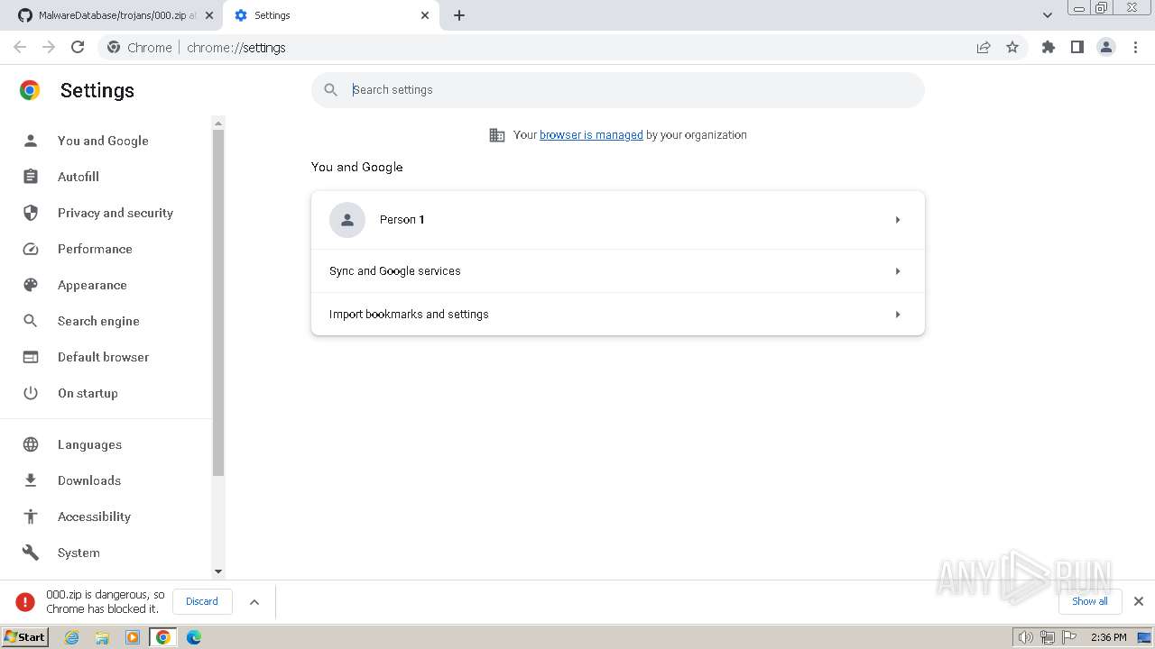Open the tab search dropdown arrow

(1048, 15)
